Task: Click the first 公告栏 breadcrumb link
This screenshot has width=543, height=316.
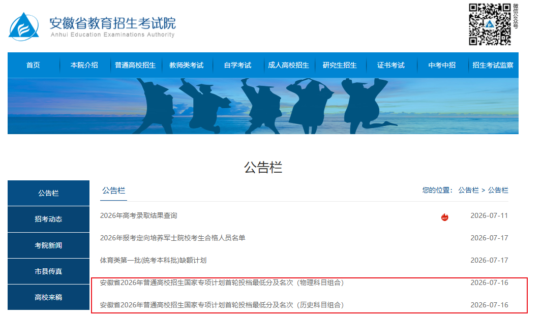Action: pos(468,190)
